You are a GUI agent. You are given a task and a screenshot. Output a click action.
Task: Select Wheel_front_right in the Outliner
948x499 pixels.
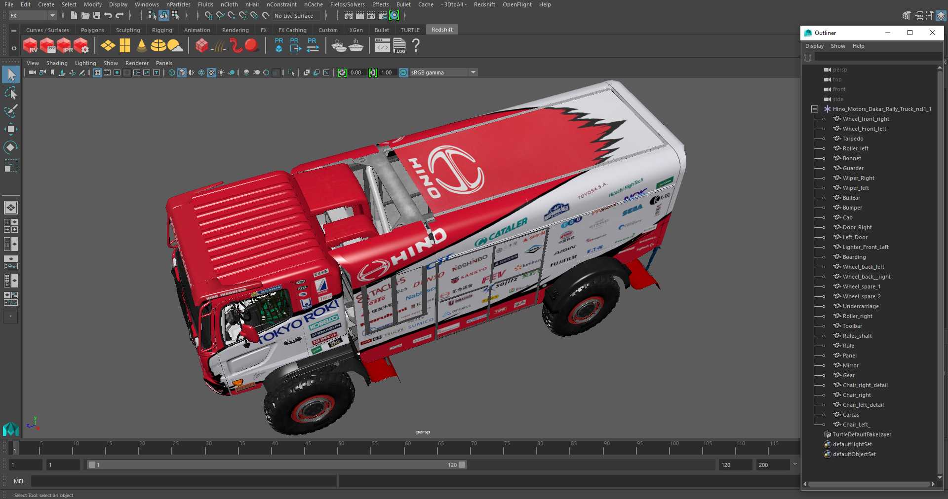(x=866, y=119)
